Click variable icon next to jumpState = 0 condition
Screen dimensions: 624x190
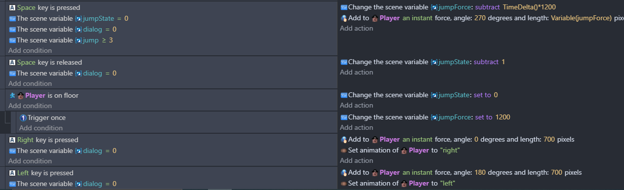[x=12, y=18]
